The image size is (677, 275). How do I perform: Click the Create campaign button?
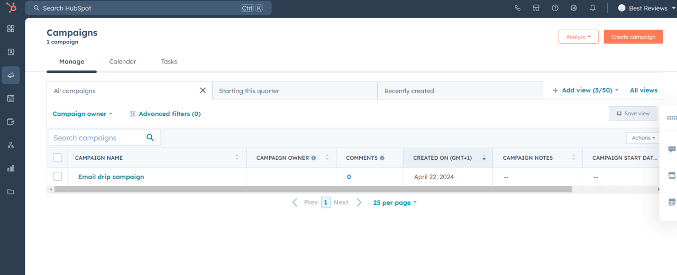[x=633, y=37]
